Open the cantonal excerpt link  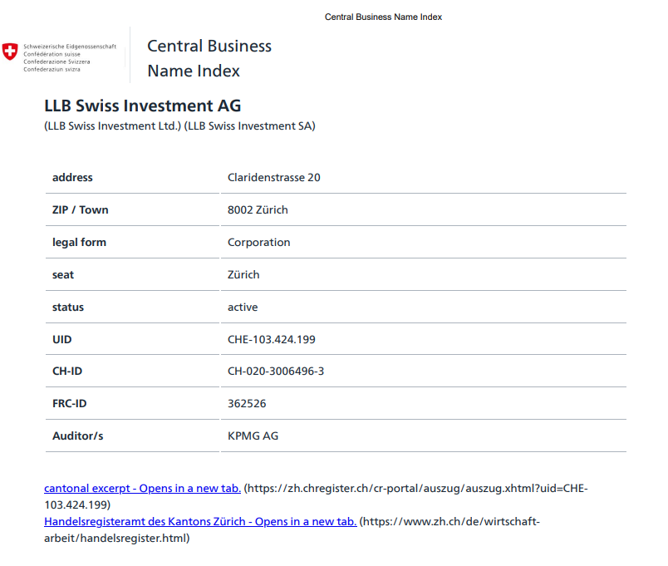pos(142,489)
